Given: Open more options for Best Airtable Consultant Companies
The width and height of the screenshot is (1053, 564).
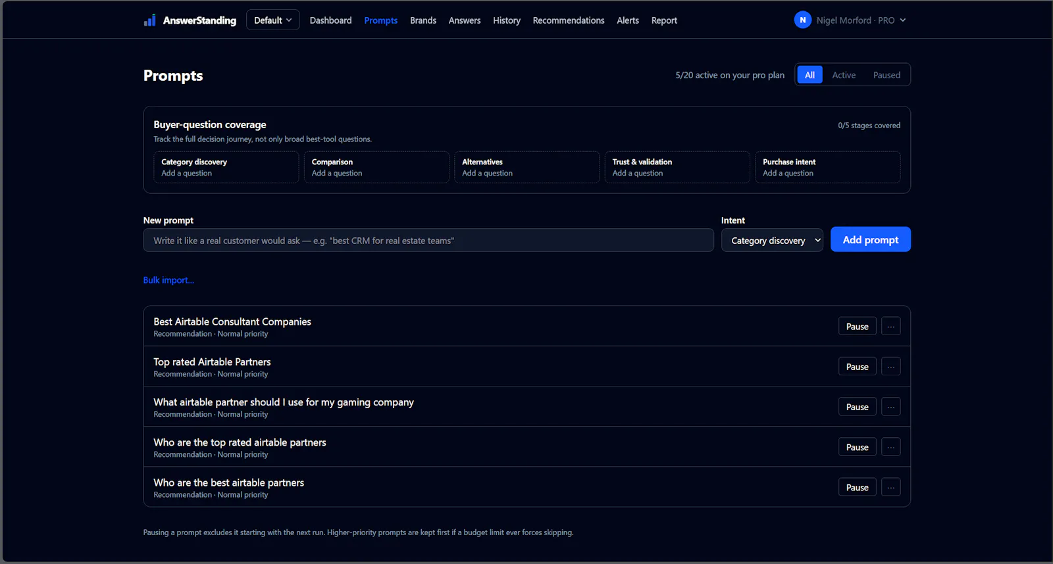Looking at the screenshot, I should tap(890, 326).
